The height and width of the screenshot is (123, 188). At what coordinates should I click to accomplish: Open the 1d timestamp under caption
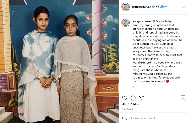[134, 87]
